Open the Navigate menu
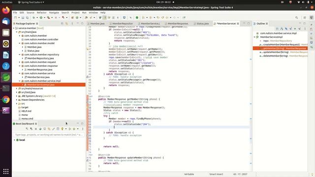Image resolution: width=315 pixels, height=177 pixels. pyautogui.click(x=54, y=12)
